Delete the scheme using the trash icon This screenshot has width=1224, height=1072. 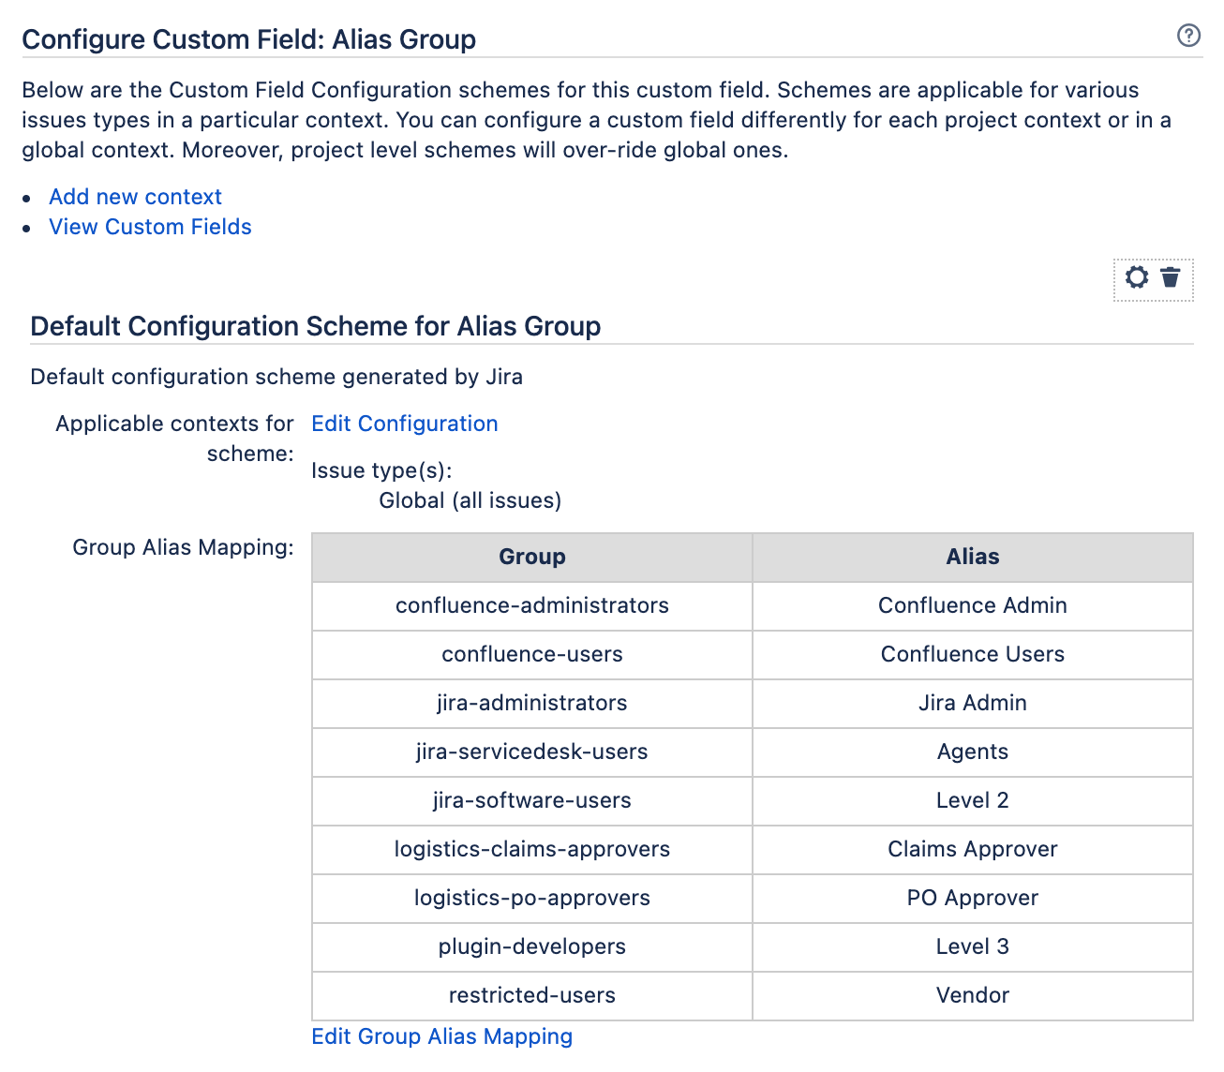(1171, 277)
